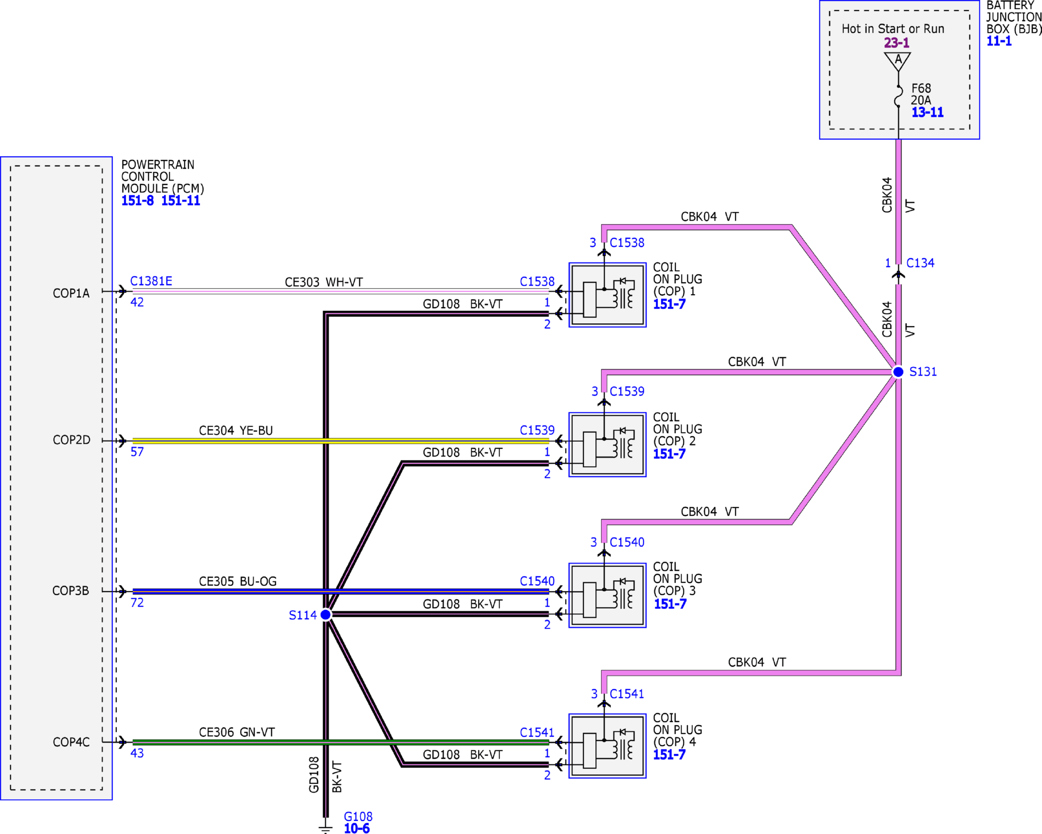Click the BATTERY JUNCTION BOX (BJB) title

[x=1014, y=17]
